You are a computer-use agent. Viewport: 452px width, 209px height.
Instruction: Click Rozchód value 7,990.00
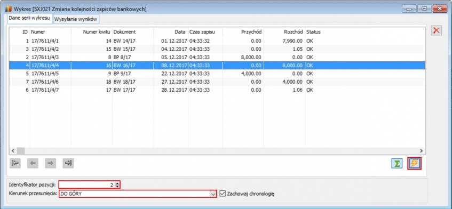293,41
